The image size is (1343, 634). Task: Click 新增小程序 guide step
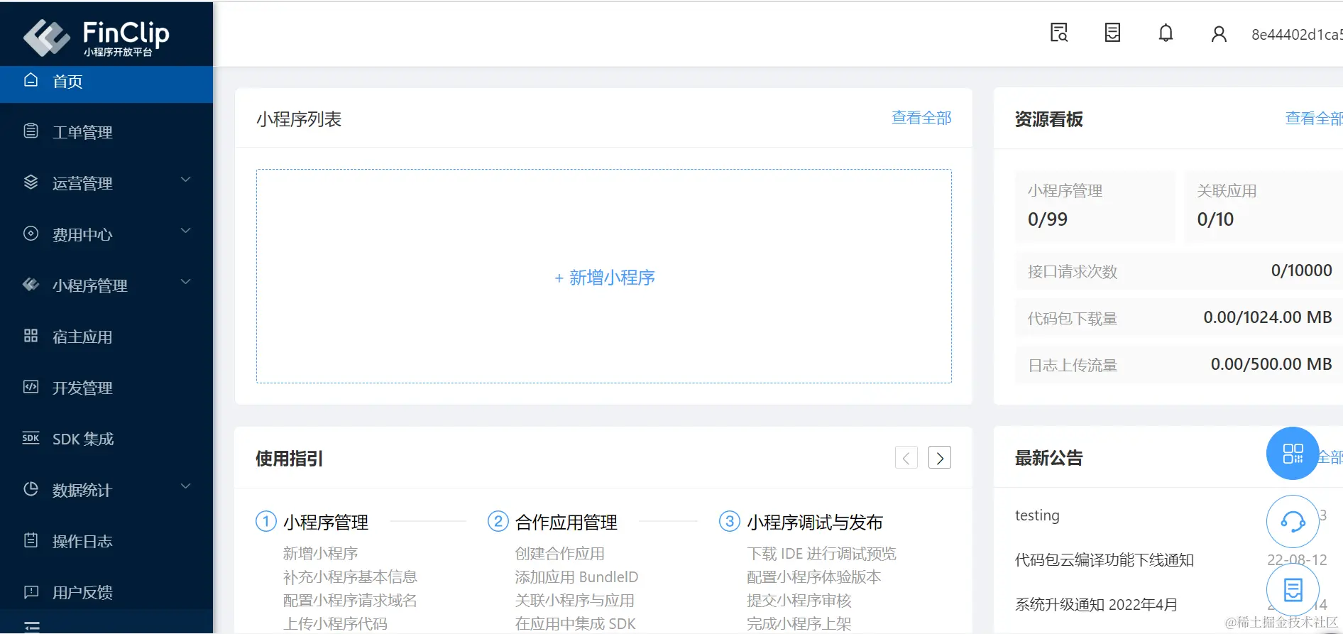tap(320, 553)
